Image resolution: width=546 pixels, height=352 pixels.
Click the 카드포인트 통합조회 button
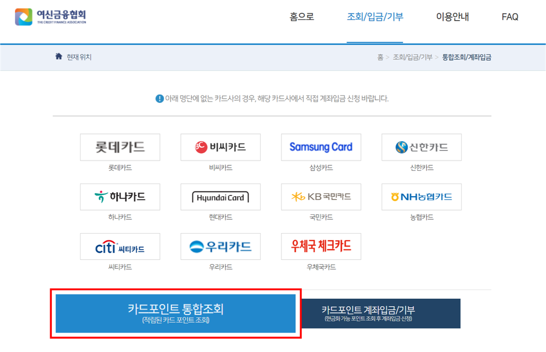175,314
